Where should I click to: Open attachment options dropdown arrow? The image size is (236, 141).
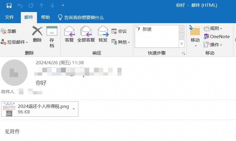[x=73, y=109]
